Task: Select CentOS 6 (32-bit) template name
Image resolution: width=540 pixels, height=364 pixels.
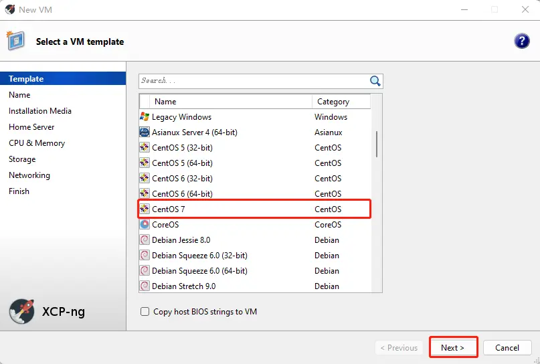Action: click(182, 179)
